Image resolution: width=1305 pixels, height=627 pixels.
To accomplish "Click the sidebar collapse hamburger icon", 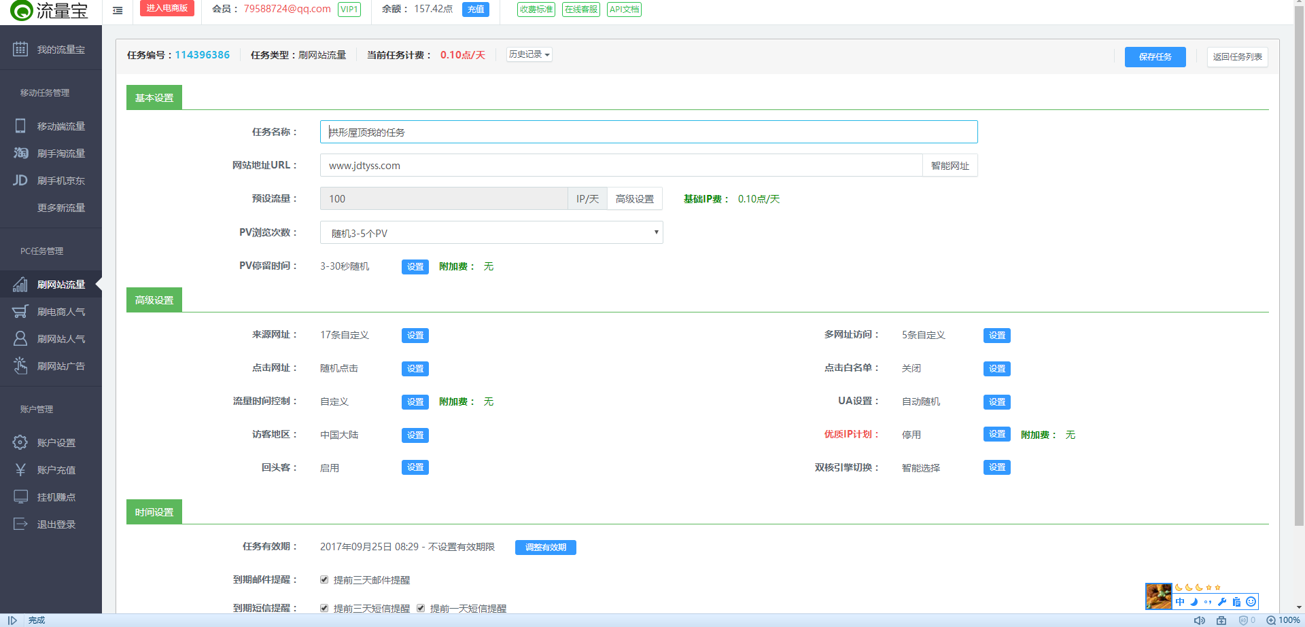I will click(118, 10).
